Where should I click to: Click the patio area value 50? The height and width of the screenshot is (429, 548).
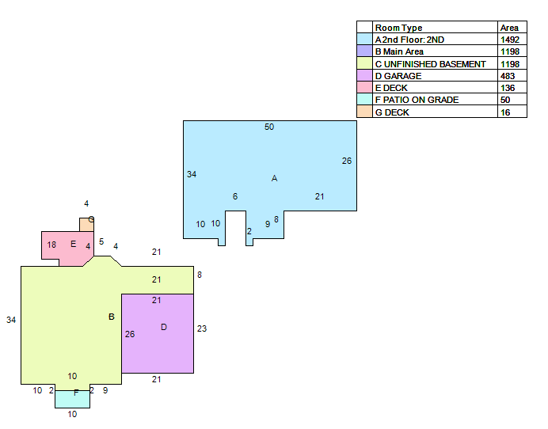(x=505, y=100)
